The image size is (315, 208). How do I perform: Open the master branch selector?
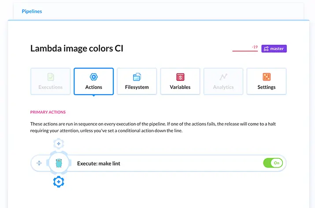tap(274, 48)
